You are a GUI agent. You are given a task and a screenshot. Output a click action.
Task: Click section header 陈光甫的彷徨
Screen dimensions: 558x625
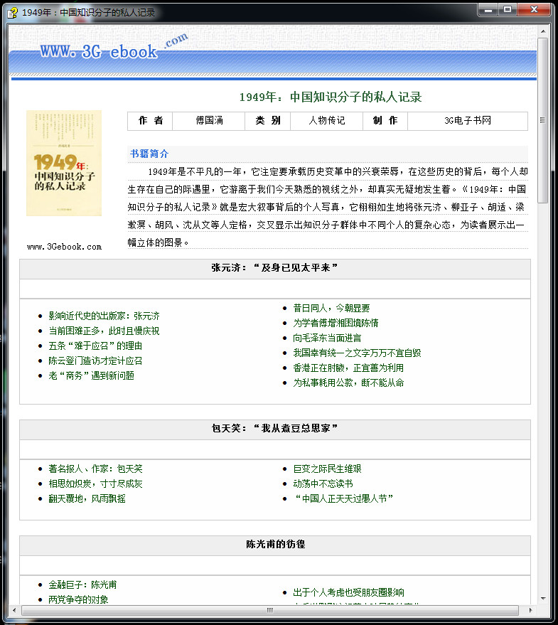point(275,545)
